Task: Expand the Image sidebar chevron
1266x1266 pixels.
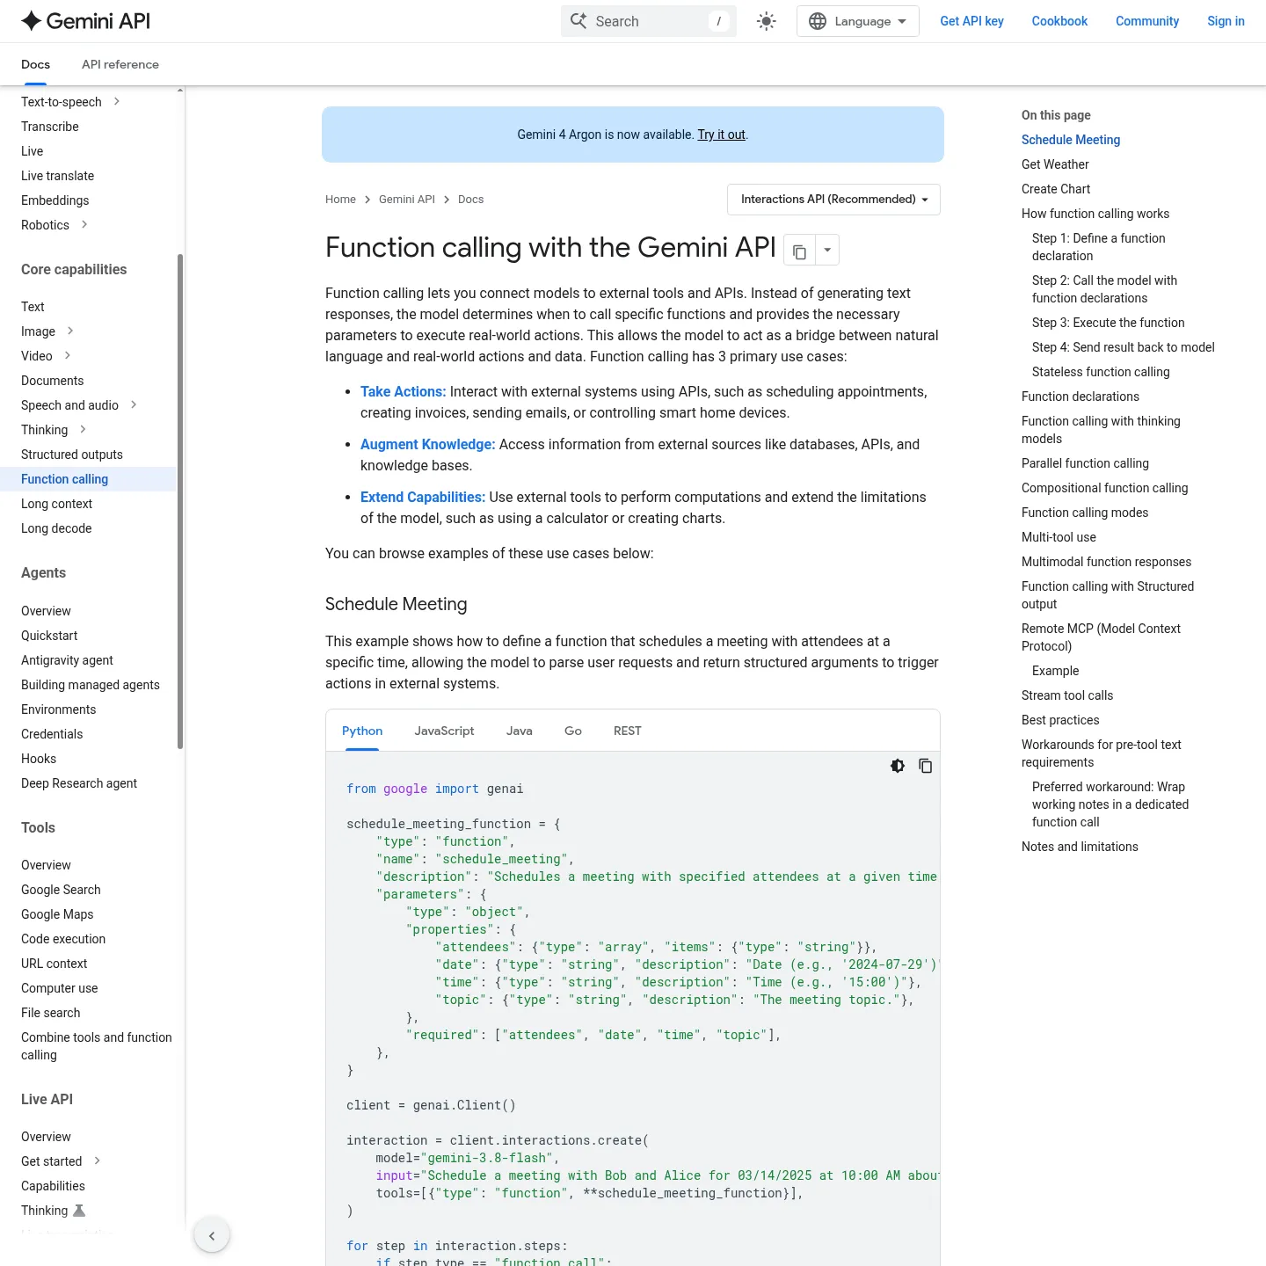Action: click(x=70, y=331)
